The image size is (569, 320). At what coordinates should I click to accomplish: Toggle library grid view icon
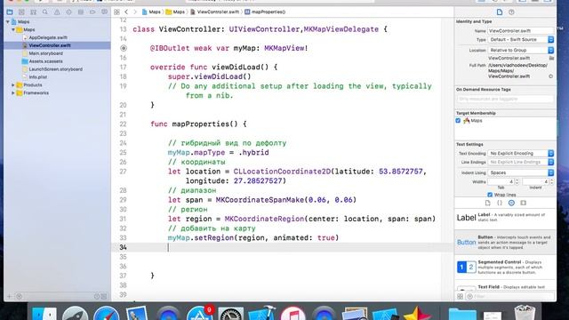tap(461, 296)
